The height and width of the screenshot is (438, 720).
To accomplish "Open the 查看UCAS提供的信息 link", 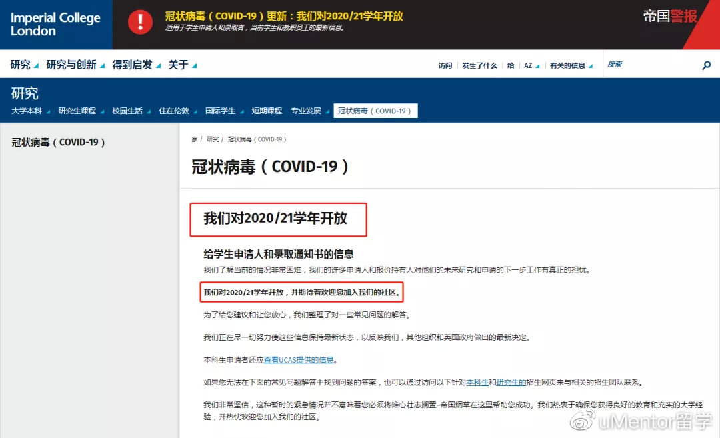I will (299, 360).
